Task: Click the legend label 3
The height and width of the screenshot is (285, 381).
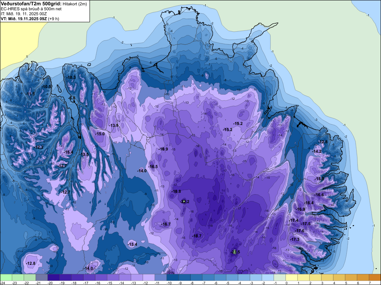Action: (322, 283)
